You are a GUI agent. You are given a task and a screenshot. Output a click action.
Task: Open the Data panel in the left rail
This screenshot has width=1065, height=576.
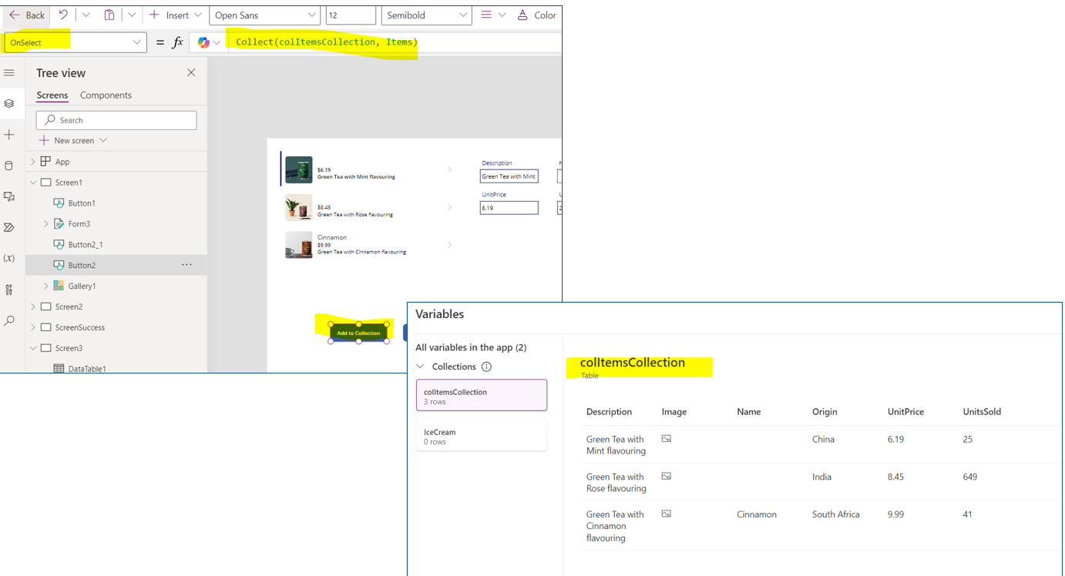click(x=10, y=165)
